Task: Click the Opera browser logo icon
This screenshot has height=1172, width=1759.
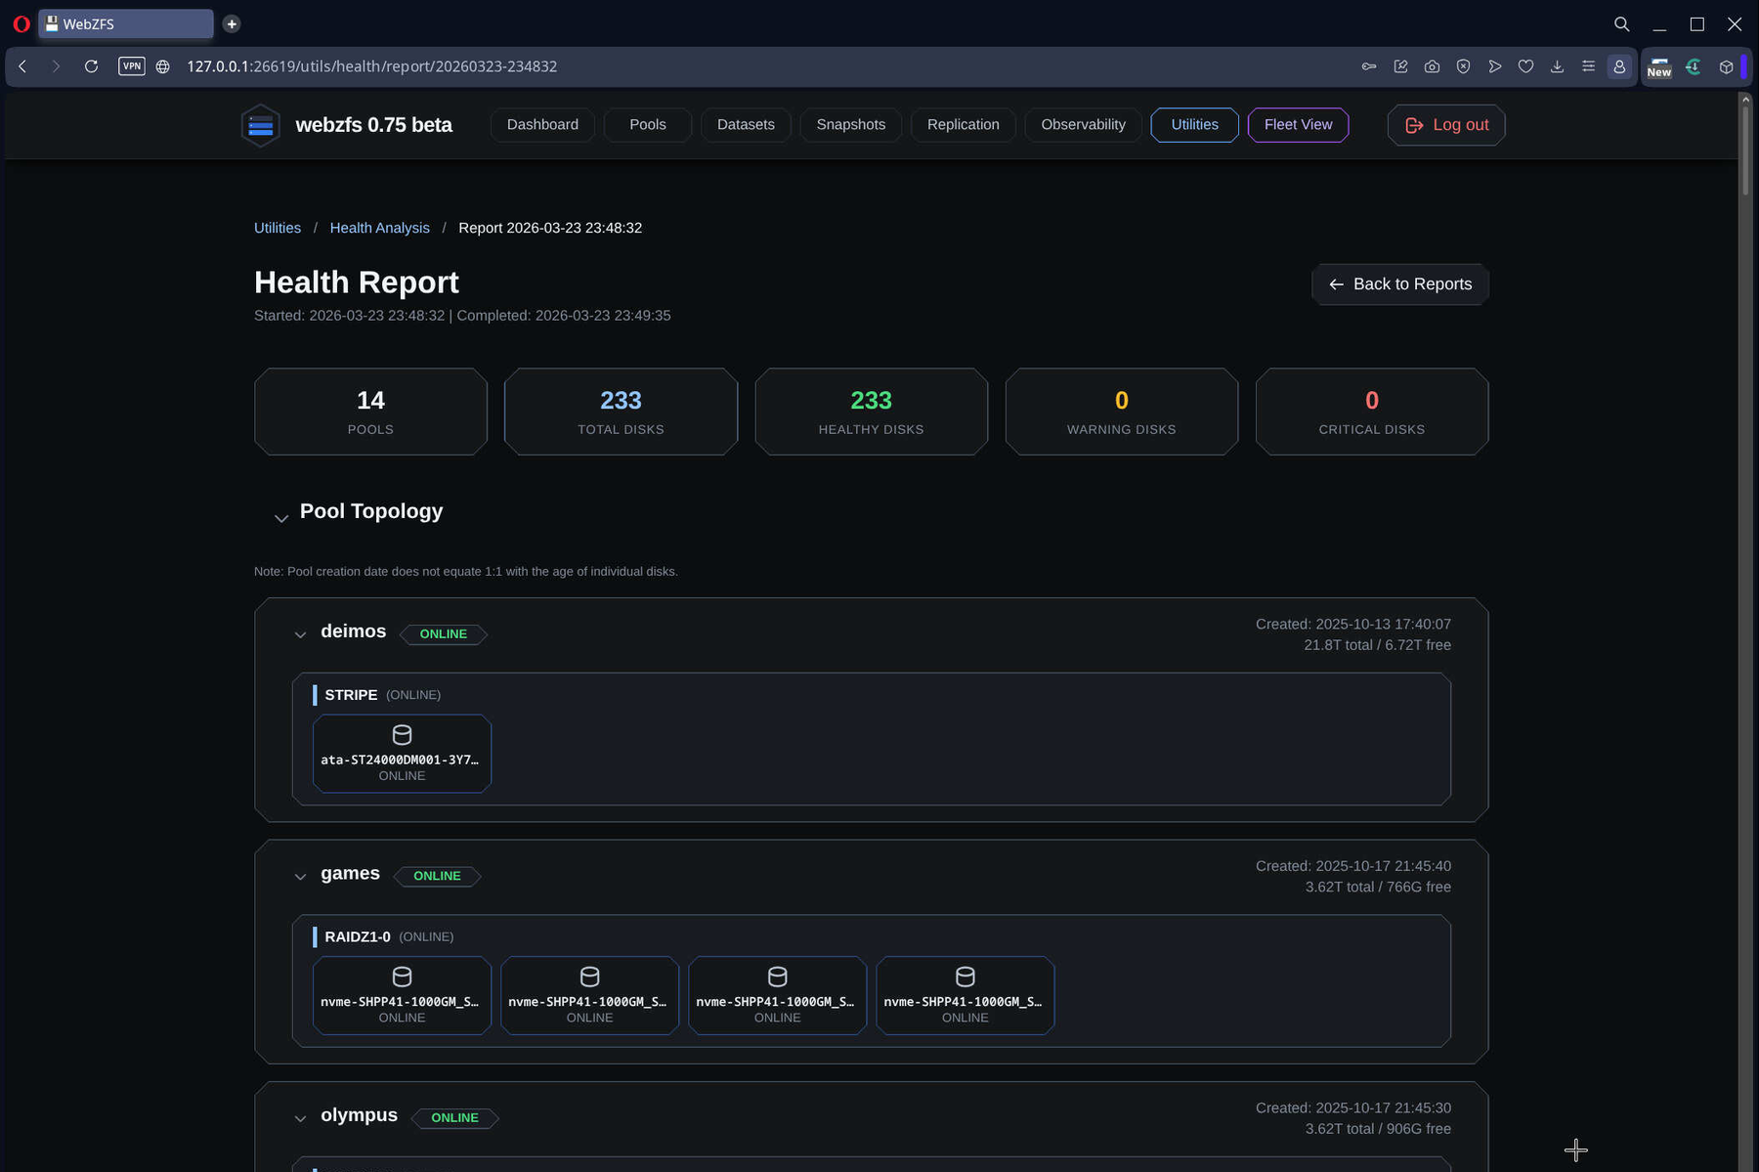Action: pos(21,23)
